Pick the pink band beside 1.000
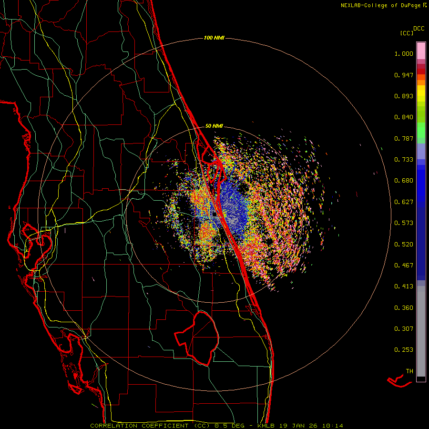This screenshot has width=429, height=429. [x=421, y=51]
